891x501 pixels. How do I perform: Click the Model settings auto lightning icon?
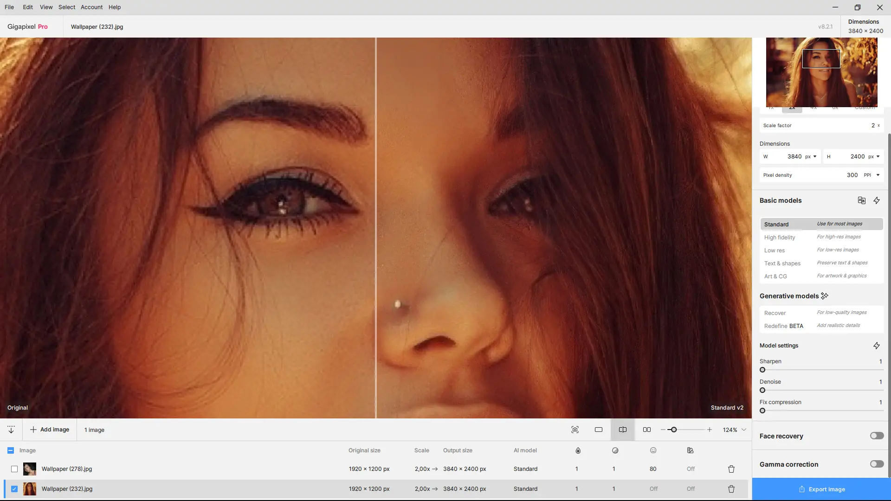pyautogui.click(x=876, y=346)
